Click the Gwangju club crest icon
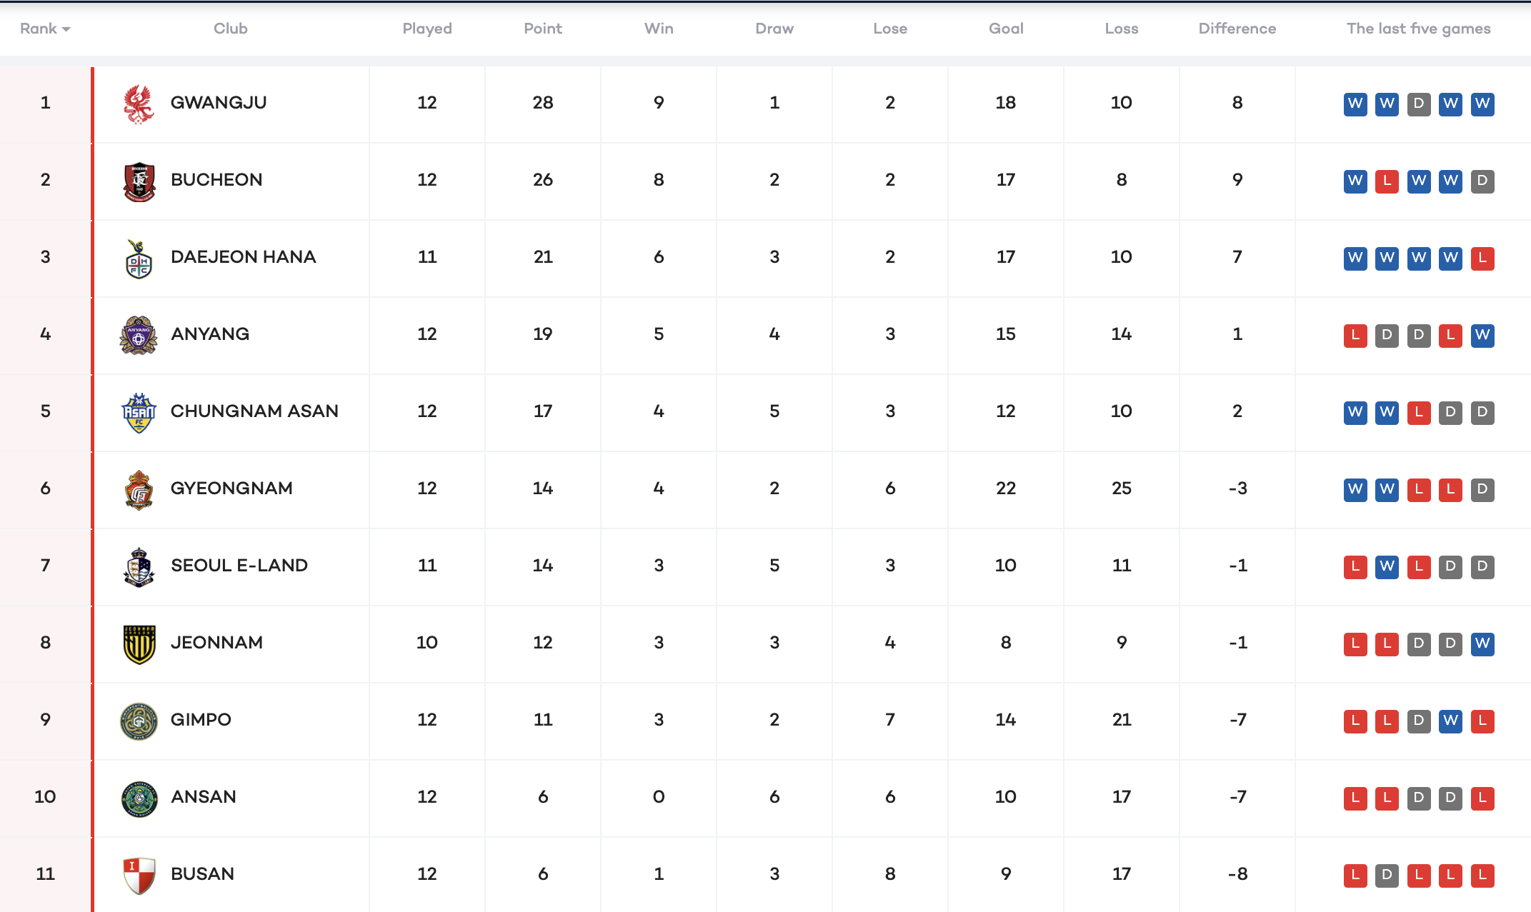The height and width of the screenshot is (912, 1531). pos(139,104)
